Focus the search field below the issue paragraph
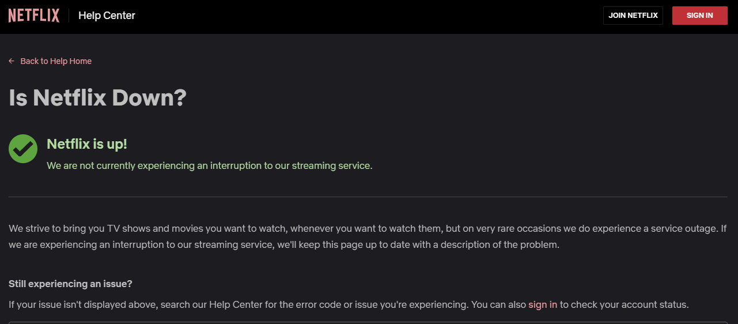 click(368, 322)
